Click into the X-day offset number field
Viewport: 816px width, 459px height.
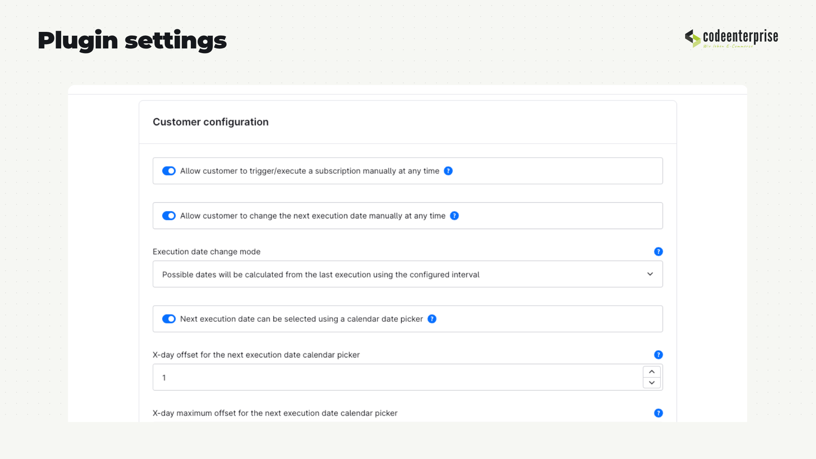[x=397, y=377]
